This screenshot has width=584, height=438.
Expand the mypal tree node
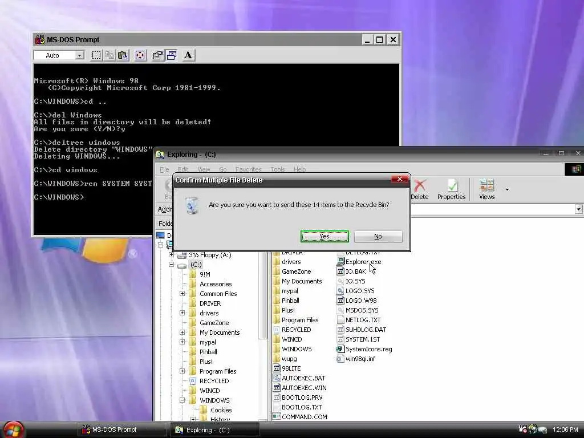[182, 342]
